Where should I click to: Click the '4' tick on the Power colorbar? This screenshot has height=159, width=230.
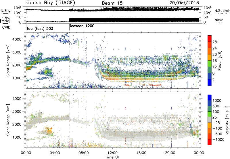tap(213, 80)
